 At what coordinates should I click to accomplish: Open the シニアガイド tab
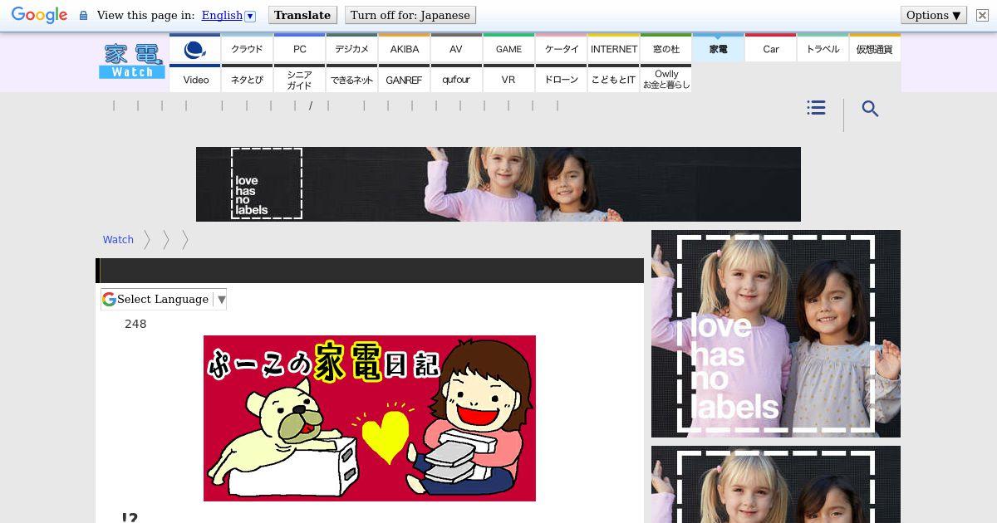[x=299, y=79]
